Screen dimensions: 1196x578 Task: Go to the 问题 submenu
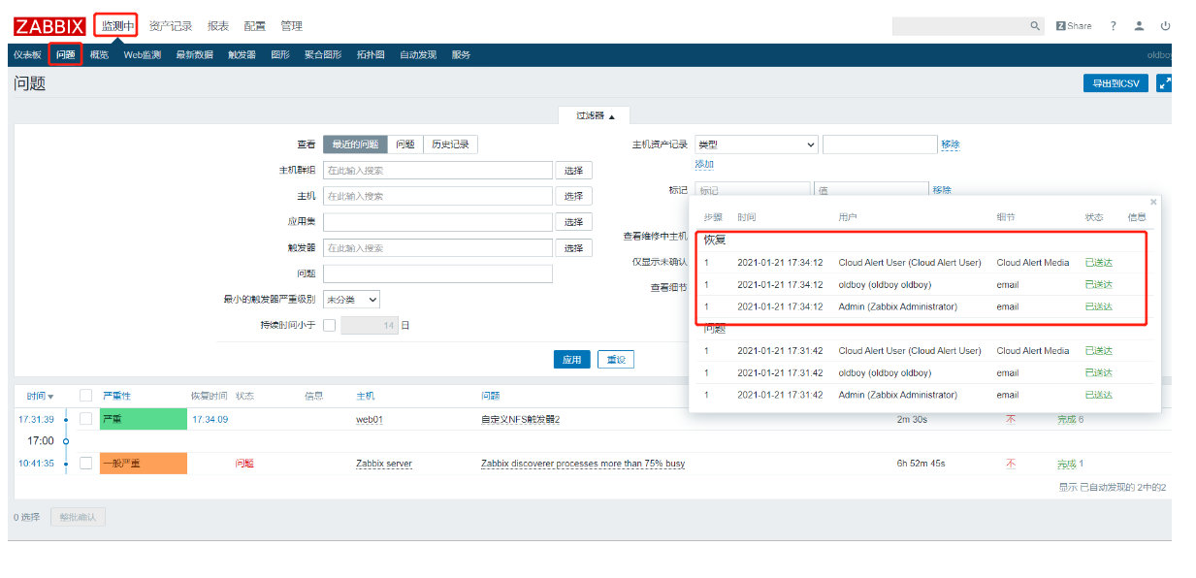(66, 55)
